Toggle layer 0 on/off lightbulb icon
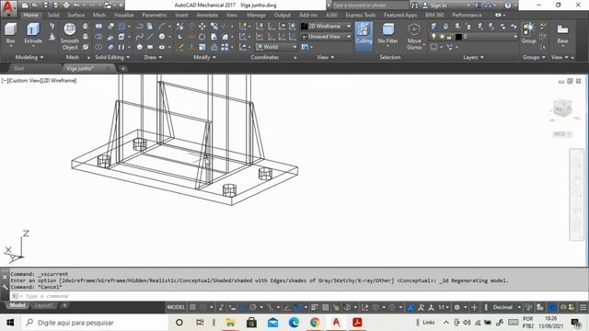 click(433, 37)
